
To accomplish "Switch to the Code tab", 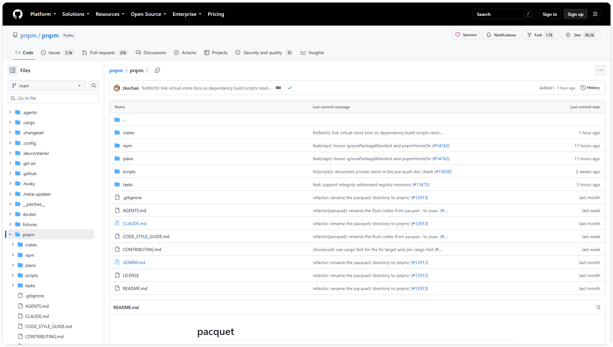I will coord(24,53).
